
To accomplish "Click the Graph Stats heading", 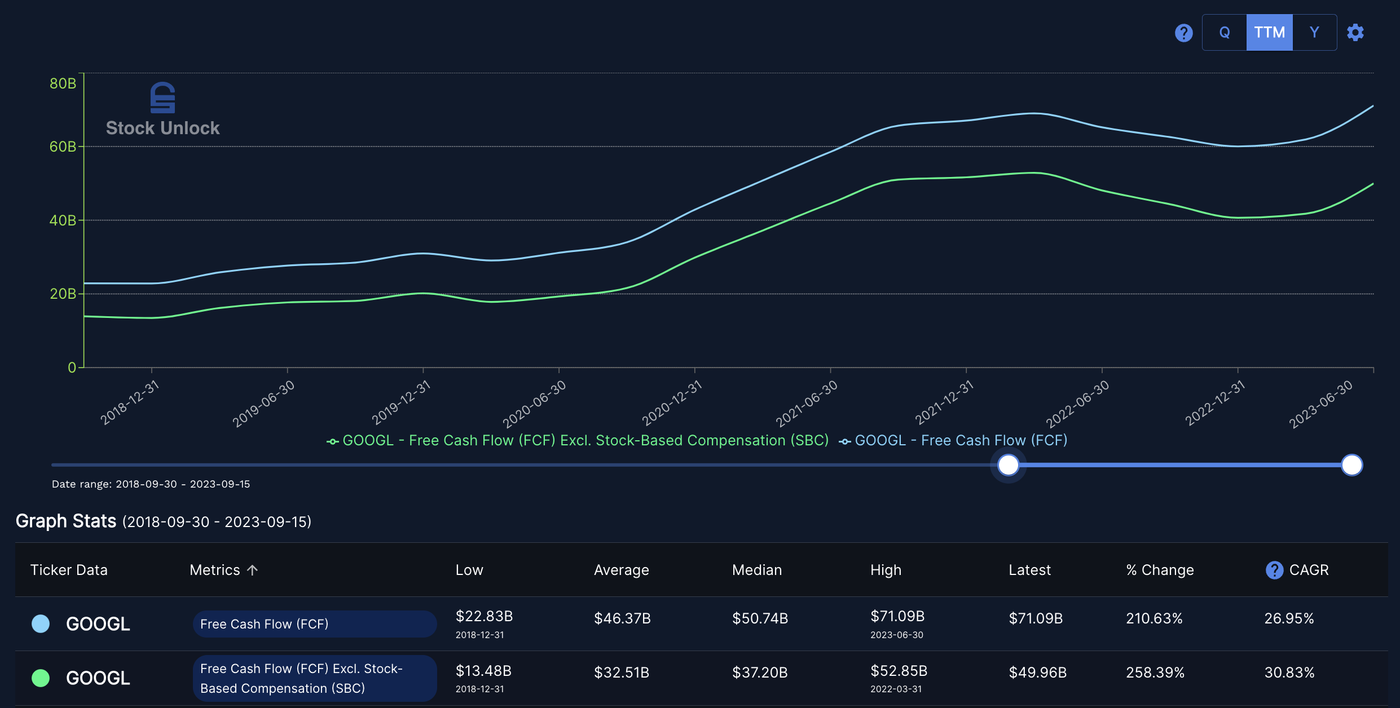I will (66, 521).
